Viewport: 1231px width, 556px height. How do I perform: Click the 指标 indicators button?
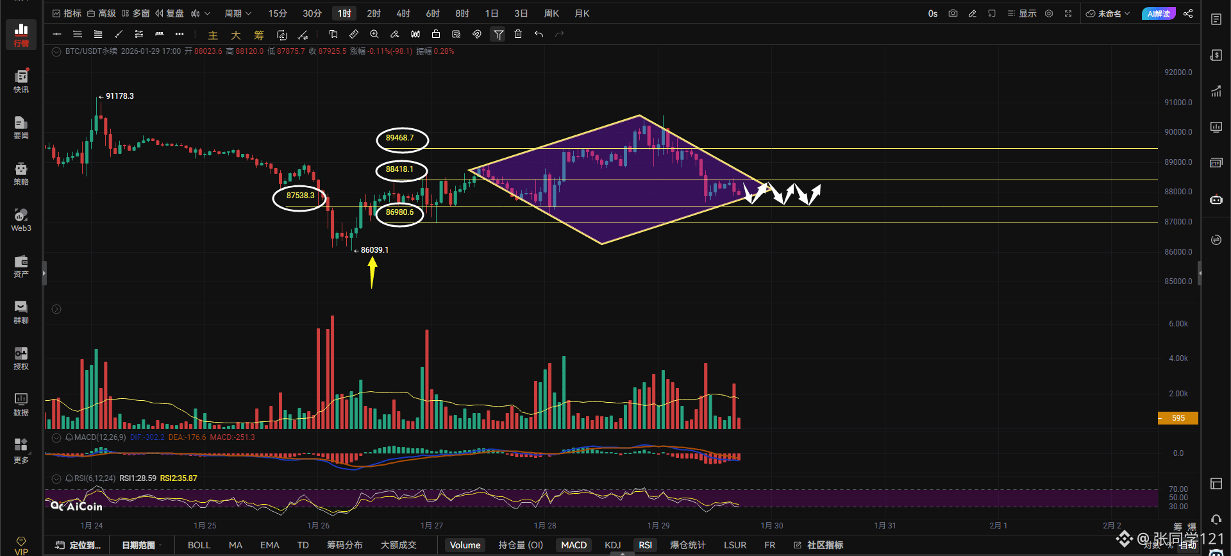coord(67,13)
